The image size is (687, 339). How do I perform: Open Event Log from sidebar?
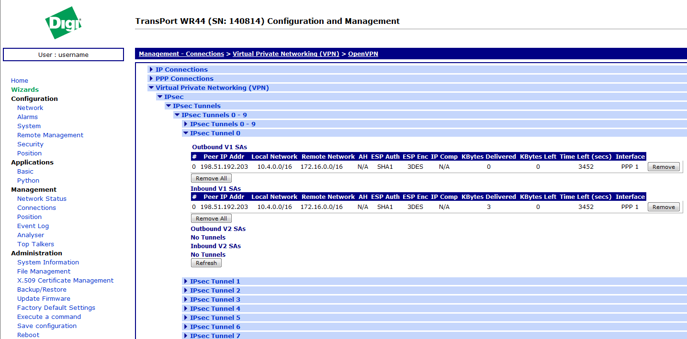click(33, 226)
